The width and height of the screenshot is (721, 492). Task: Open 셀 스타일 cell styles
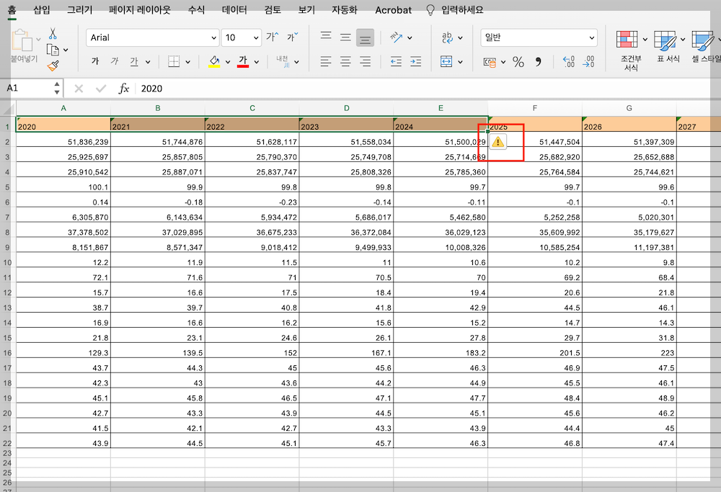click(x=706, y=46)
